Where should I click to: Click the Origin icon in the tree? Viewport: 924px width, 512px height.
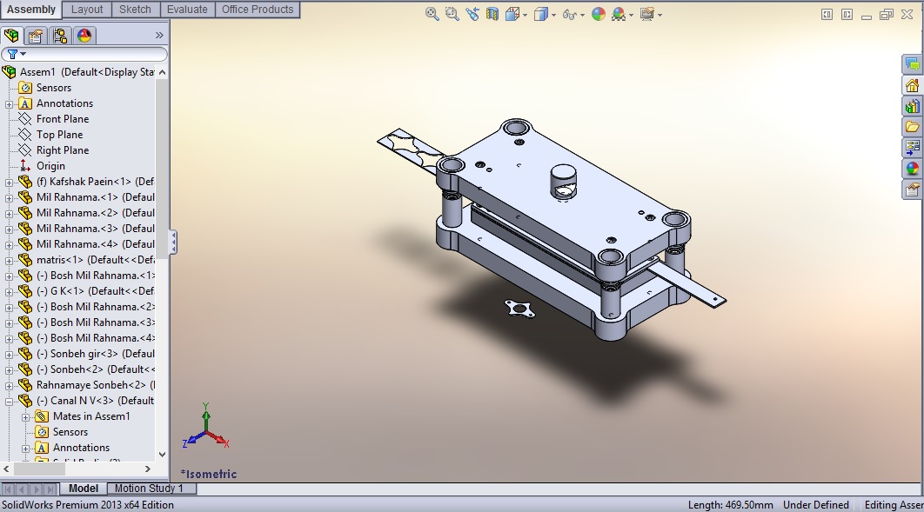pyautogui.click(x=24, y=166)
